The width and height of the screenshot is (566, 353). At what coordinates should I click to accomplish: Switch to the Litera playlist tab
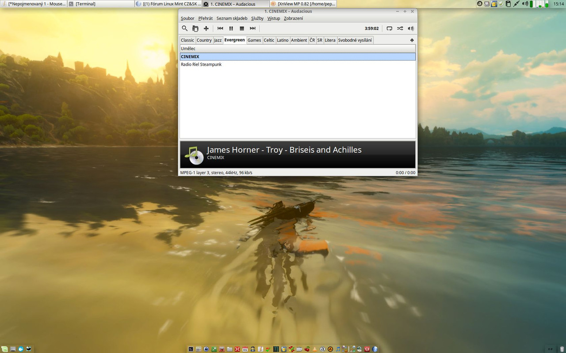coord(330,40)
